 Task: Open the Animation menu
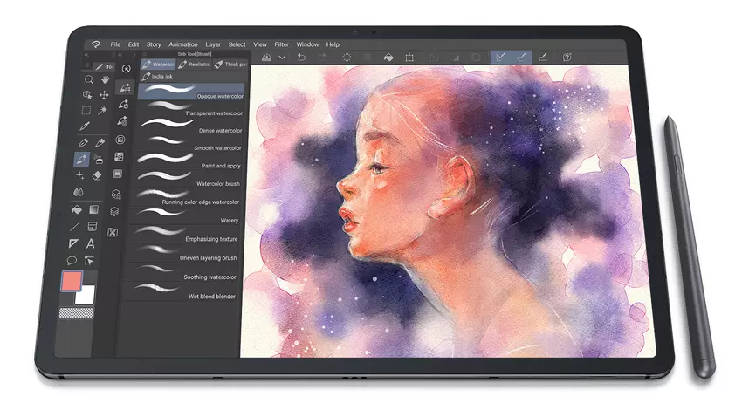click(183, 44)
